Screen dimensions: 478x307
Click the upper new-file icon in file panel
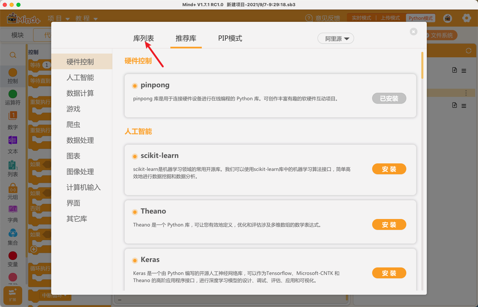coord(454,70)
